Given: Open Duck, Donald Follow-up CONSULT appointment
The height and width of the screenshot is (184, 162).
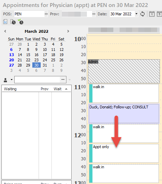Looking at the screenshot, I should click(124, 114).
